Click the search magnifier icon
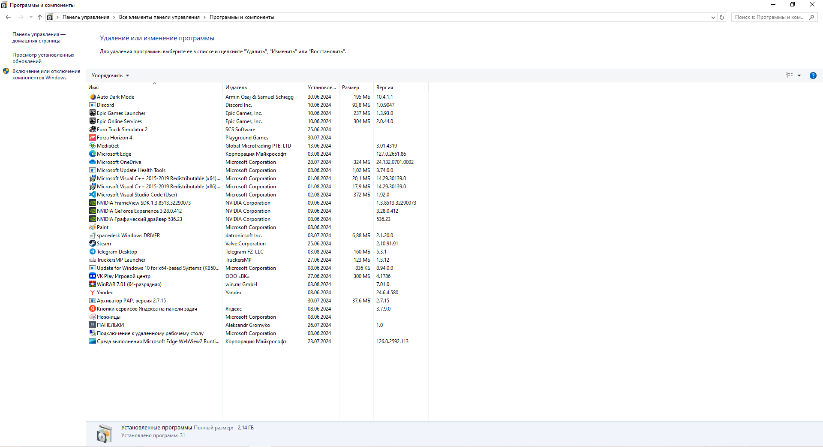Screen dimensions: 823x447 tap(811, 18)
